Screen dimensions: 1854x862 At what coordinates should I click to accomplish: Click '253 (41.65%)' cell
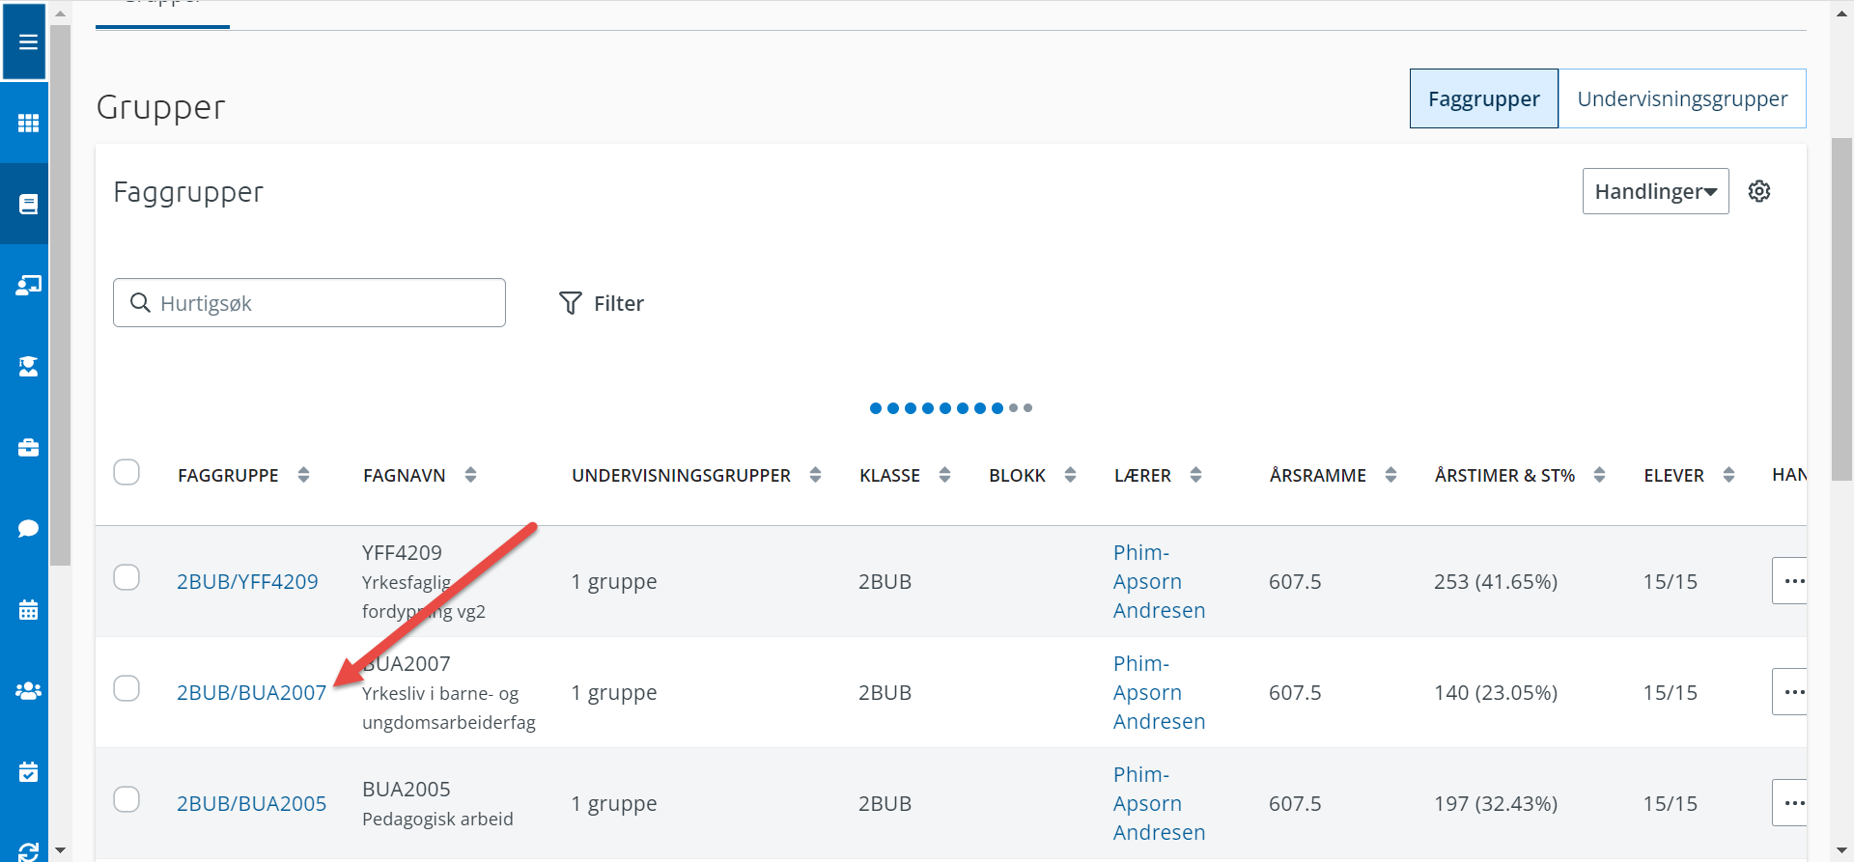pos(1496,581)
